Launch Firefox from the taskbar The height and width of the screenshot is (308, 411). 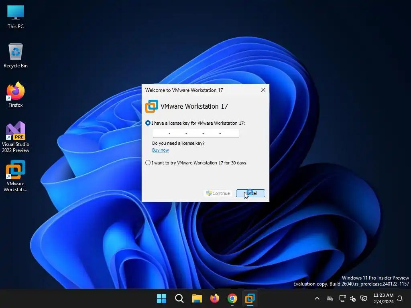[215, 298]
